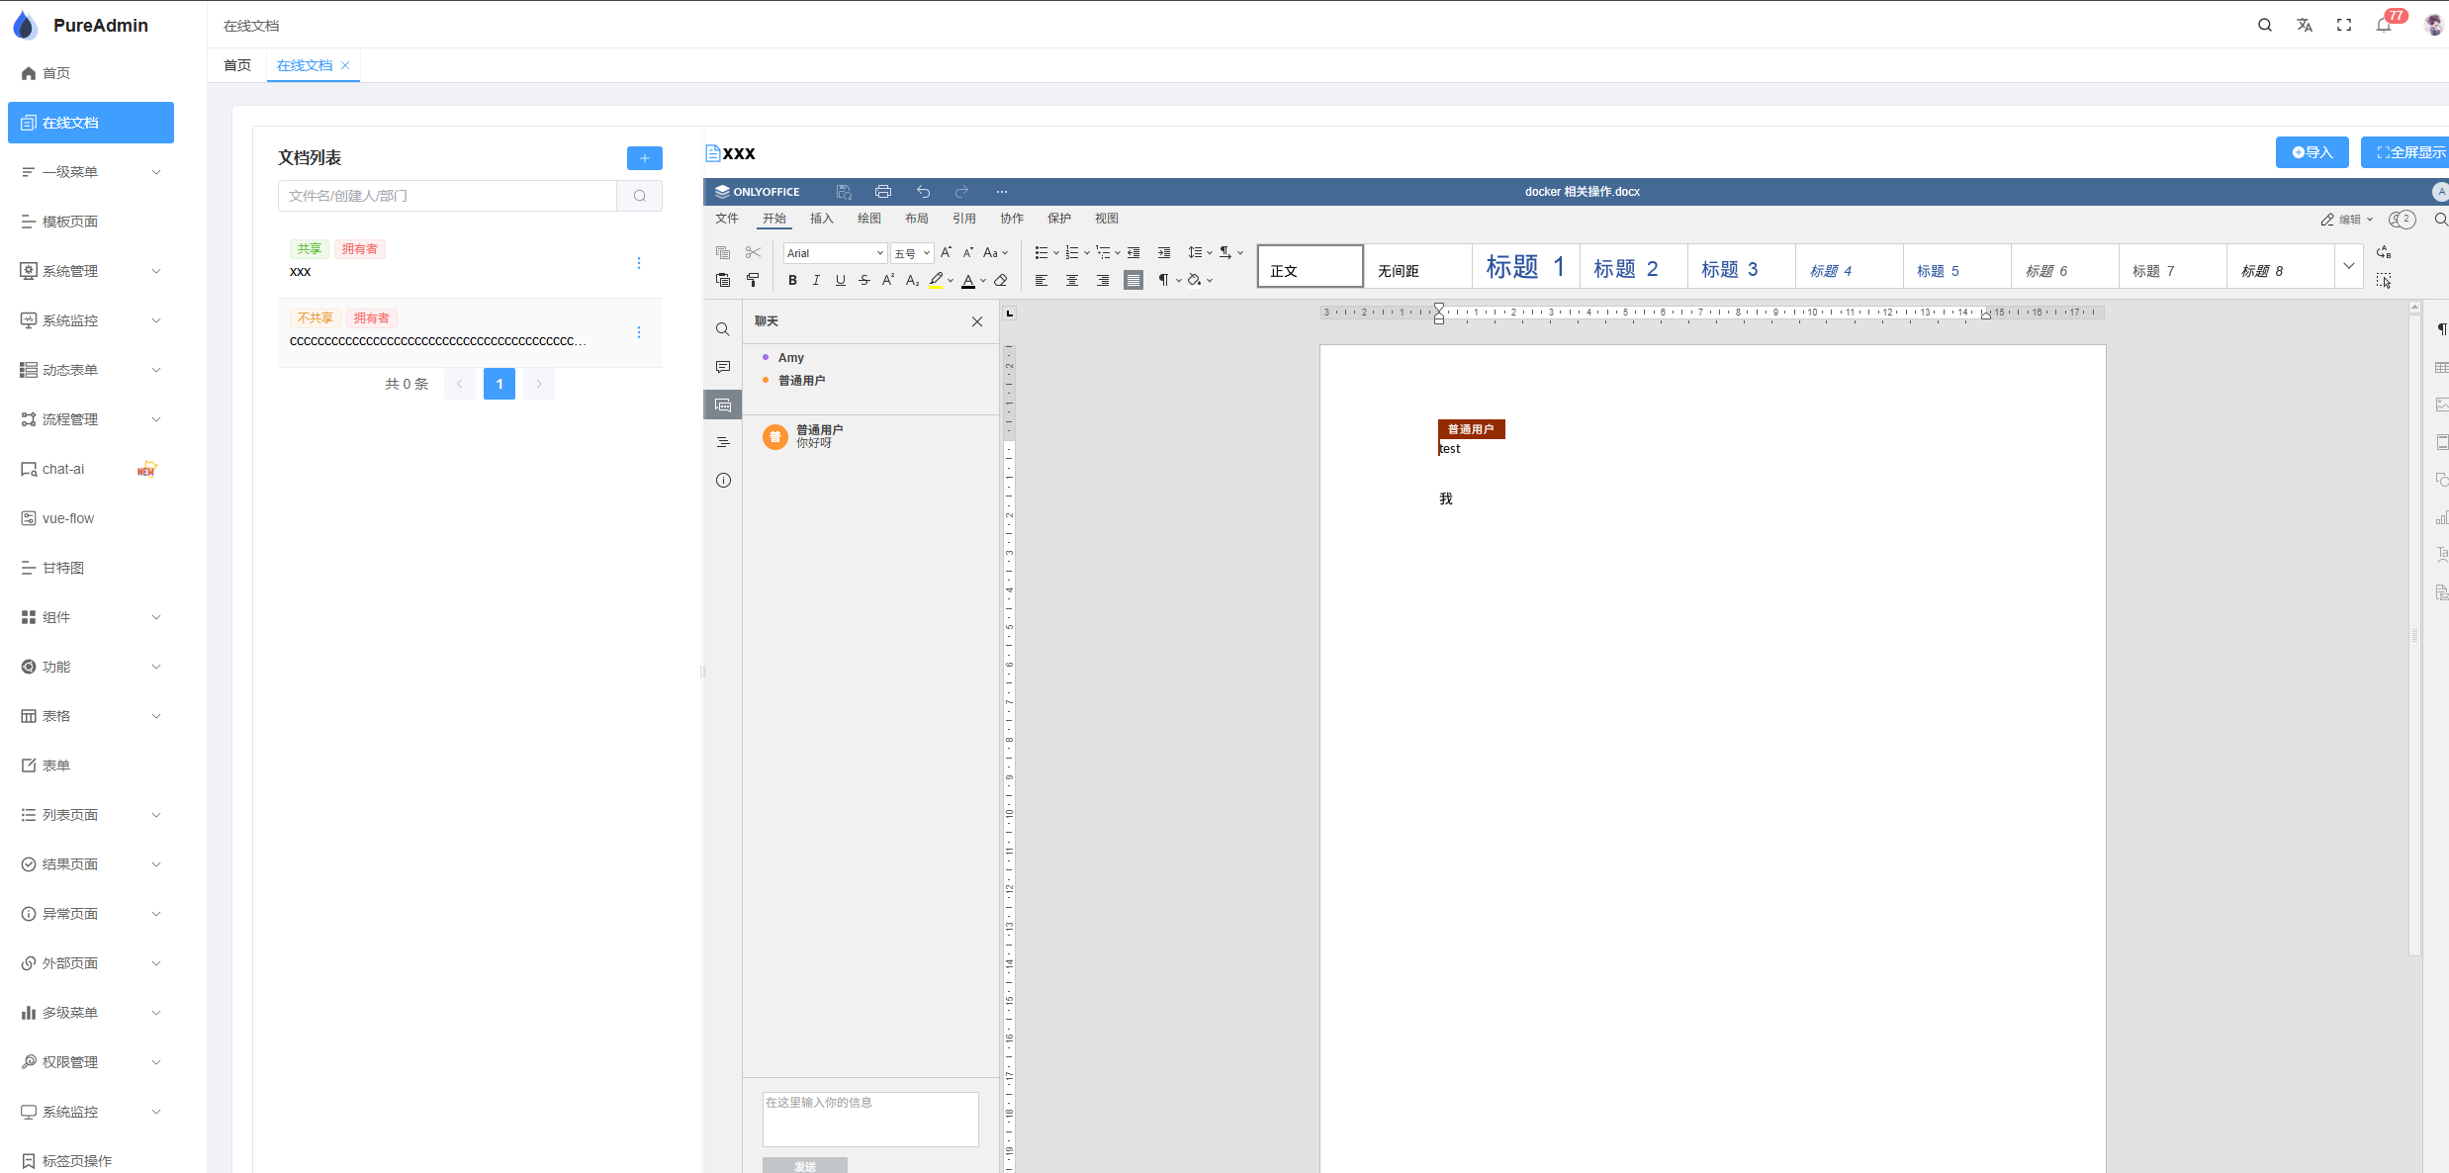The height and width of the screenshot is (1173, 2449).
Task: Toggle justified text alignment
Action: 1134,280
